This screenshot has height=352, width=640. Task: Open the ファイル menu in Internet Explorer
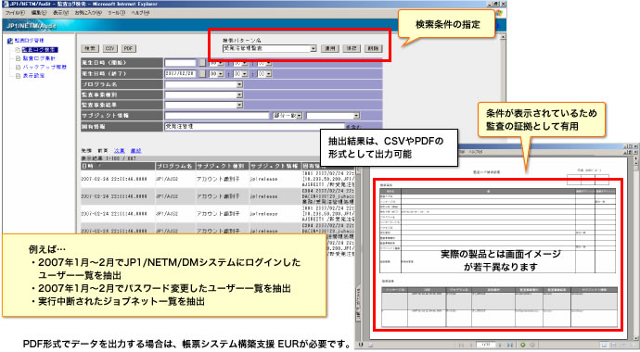[14, 13]
